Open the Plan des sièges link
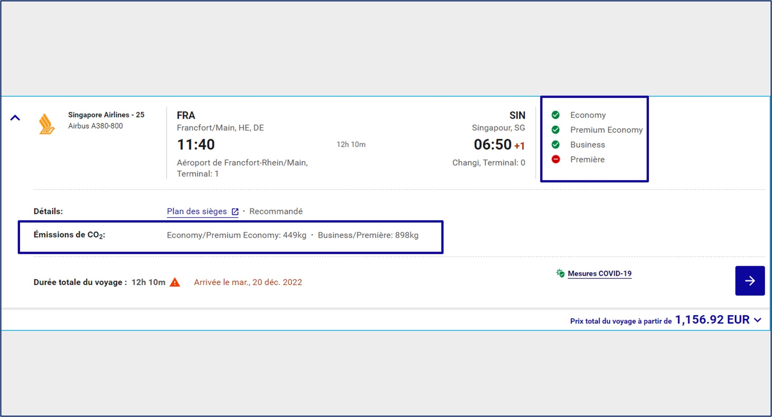The width and height of the screenshot is (772, 417). [x=197, y=212]
